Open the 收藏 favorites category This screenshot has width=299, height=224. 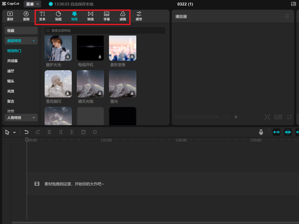tap(21, 30)
